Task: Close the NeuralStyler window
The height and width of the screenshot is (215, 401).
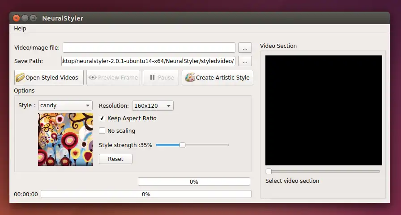Action: pyautogui.click(x=17, y=18)
